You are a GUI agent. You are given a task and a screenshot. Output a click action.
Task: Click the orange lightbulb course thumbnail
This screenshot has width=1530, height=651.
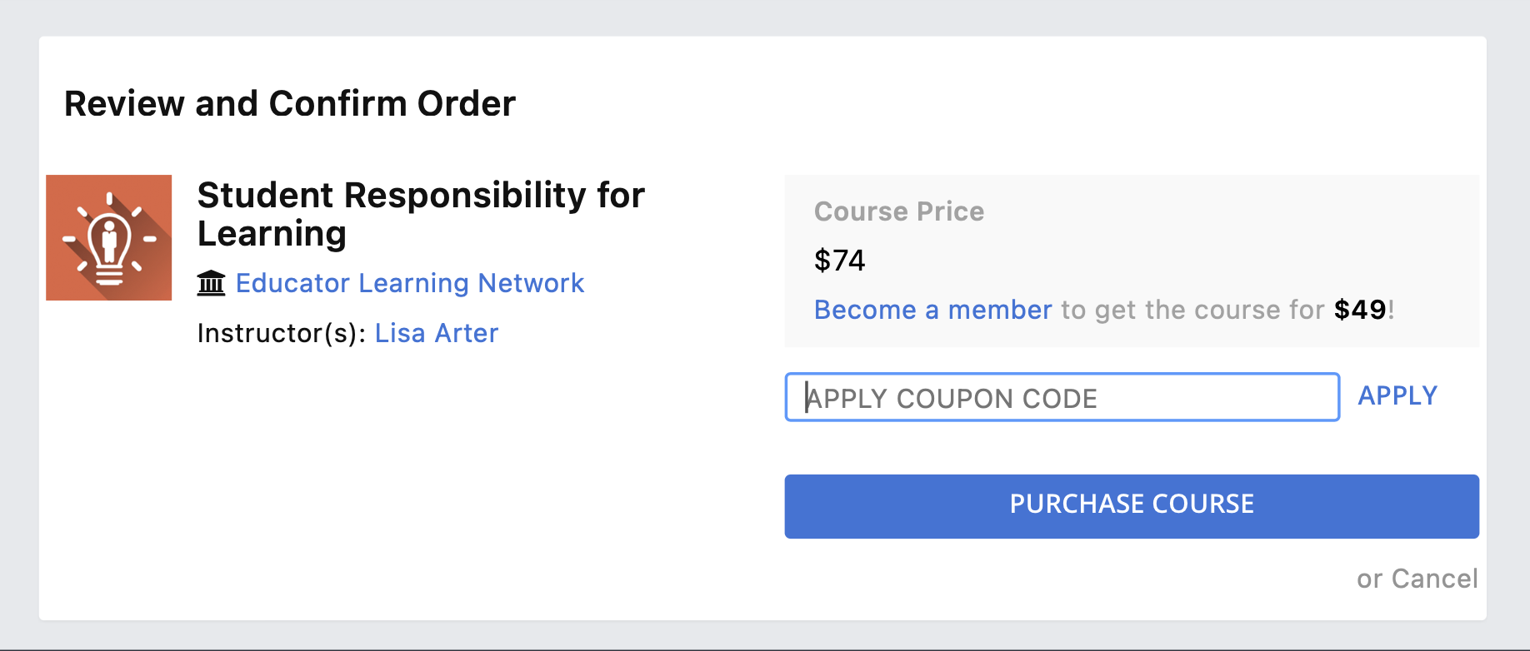(108, 237)
